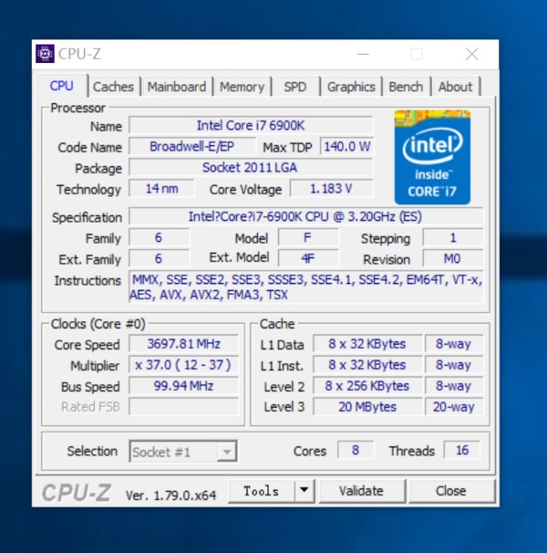Click the Max TDP value 140.0 W

coord(346,146)
